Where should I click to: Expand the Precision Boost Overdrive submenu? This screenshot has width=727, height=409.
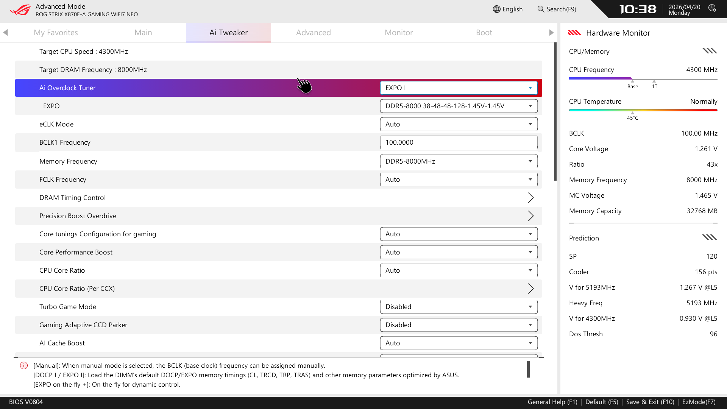pyautogui.click(x=530, y=216)
